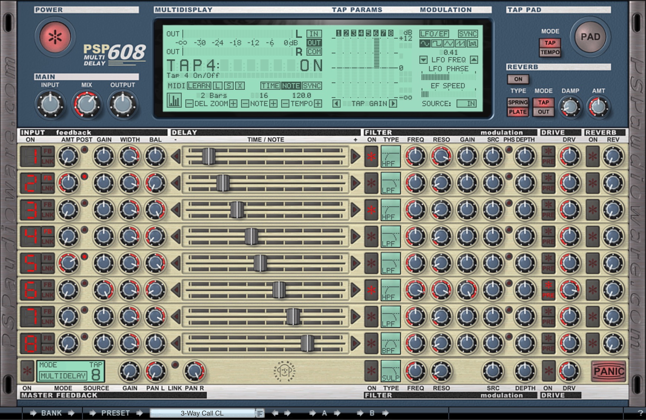This screenshot has height=420, width=646.
Task: Toggle Master Feedback ON asterisk
Action: tap(27, 371)
